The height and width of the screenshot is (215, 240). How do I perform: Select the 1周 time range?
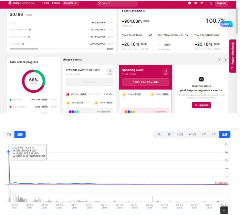click(168, 134)
